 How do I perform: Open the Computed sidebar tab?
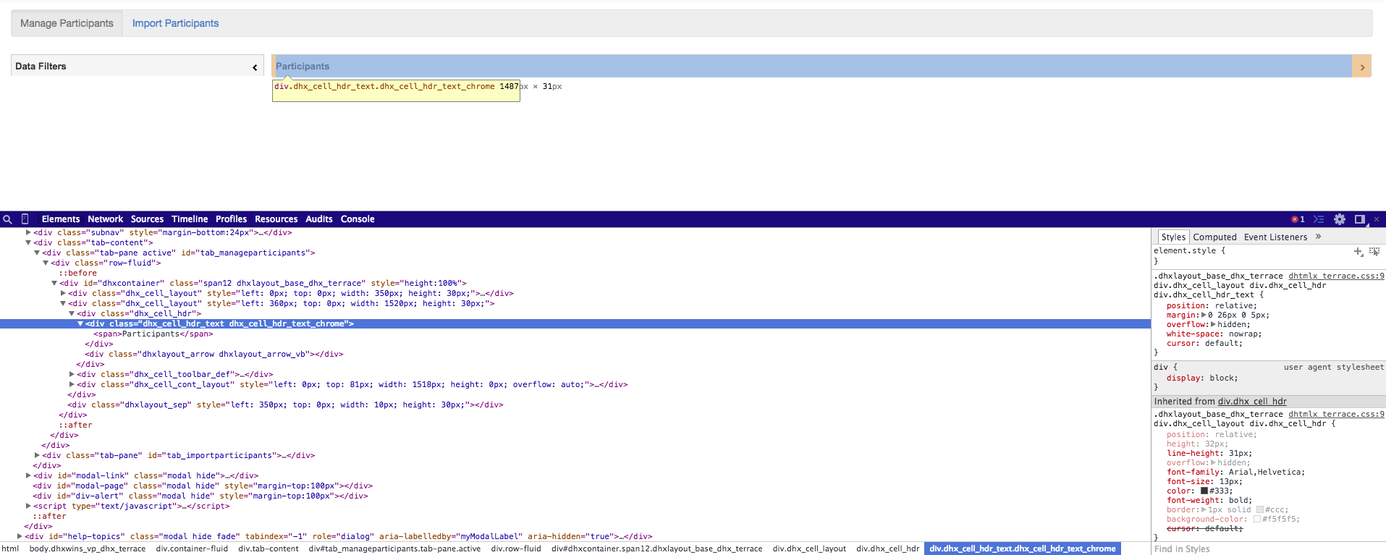click(1215, 237)
